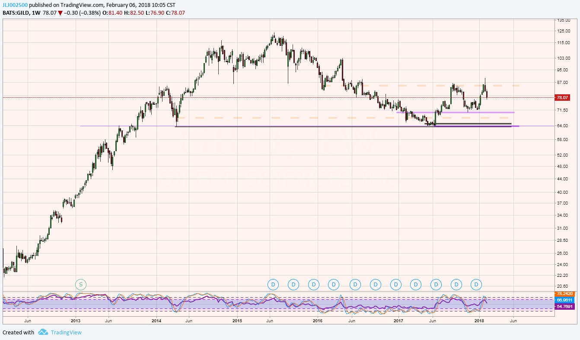Click the 31.00 price axis label
This screenshot has width=580, height=340.
(563, 228)
